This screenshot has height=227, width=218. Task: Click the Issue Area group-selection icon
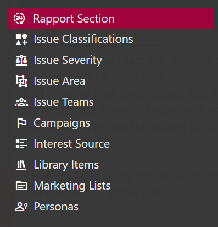pyautogui.click(x=21, y=81)
